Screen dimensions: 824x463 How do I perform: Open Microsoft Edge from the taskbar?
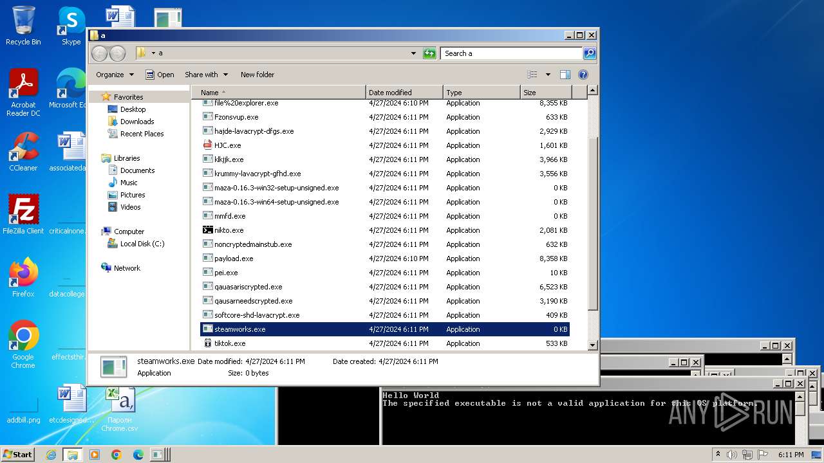(138, 455)
